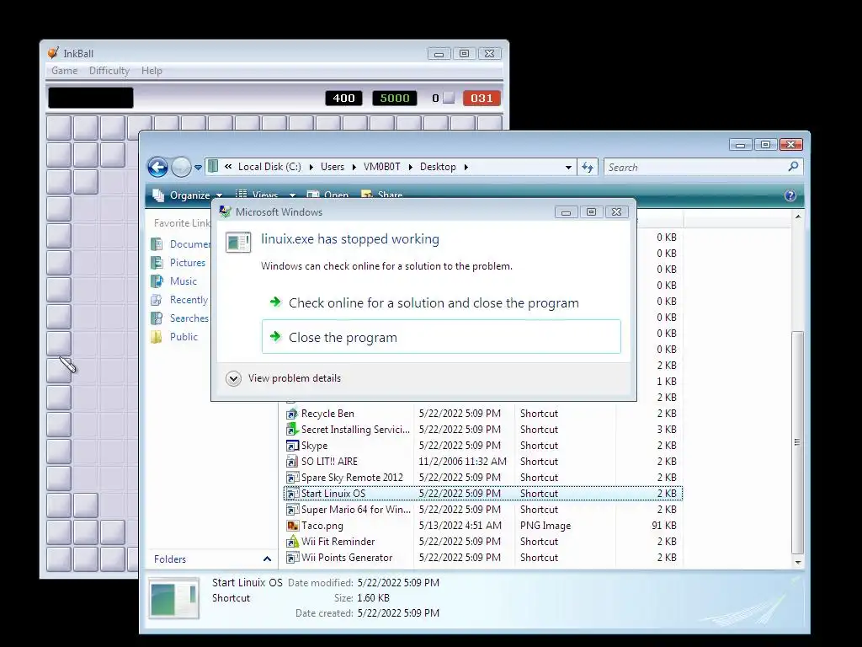Select Spare Sky Remote 2012 shortcut icon
Viewport: 862px width, 647px height.
[x=292, y=477]
